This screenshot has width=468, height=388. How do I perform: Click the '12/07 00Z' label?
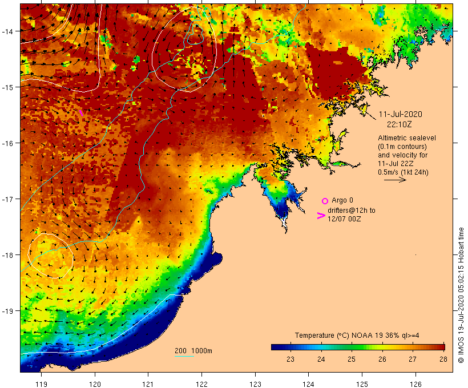344,219
